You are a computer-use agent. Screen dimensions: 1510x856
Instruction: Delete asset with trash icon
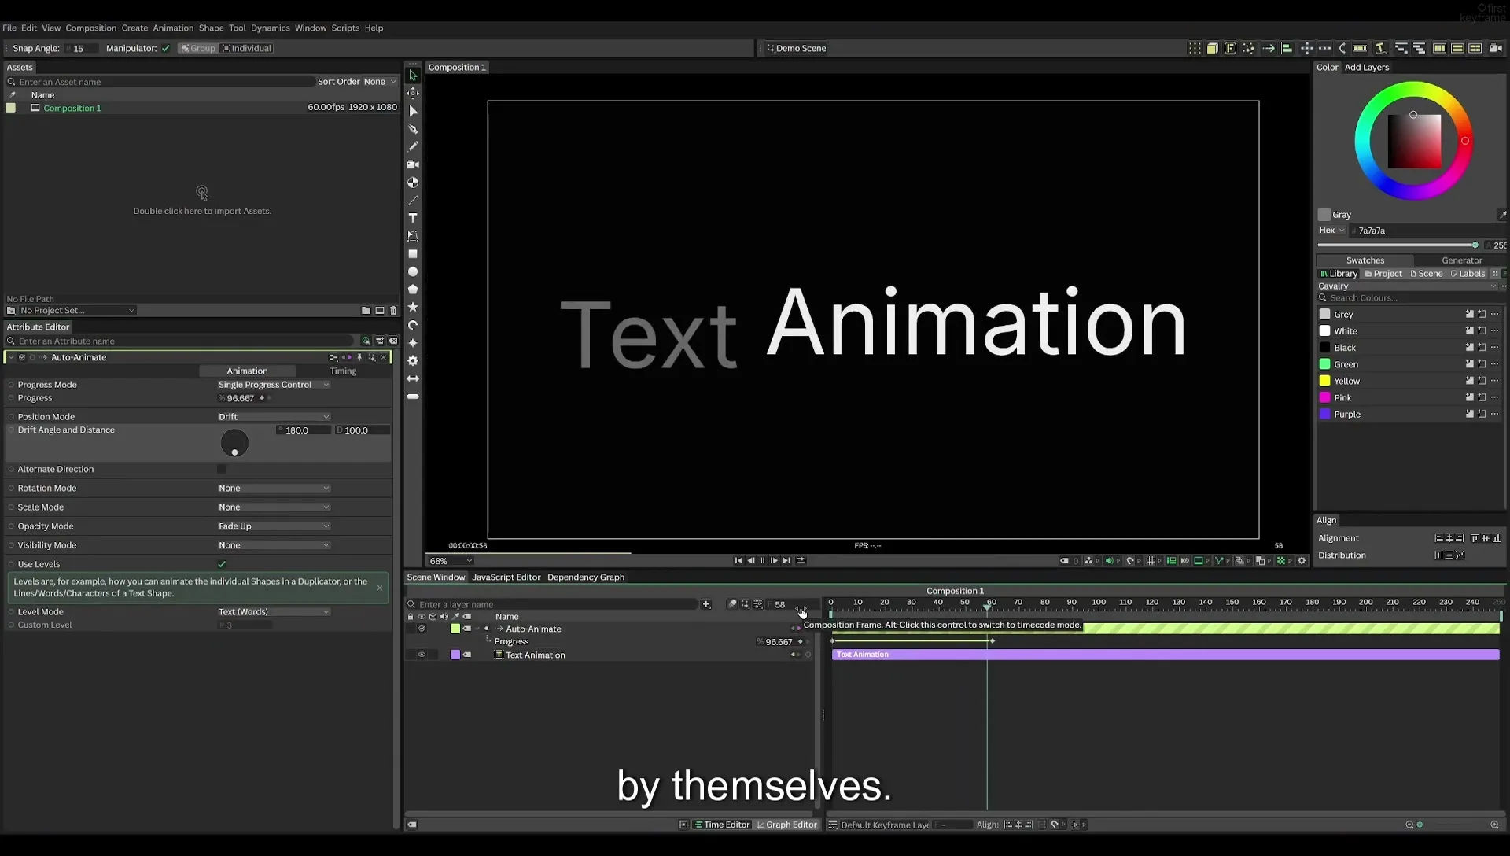(x=393, y=311)
